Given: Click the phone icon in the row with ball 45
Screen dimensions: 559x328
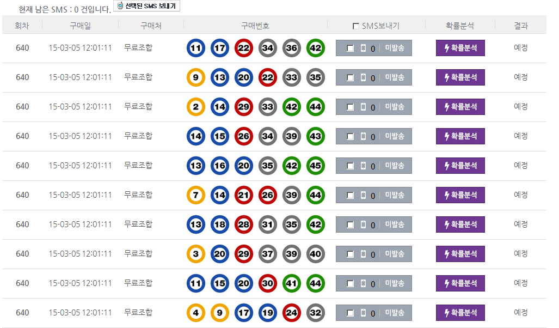Looking at the screenshot, I should 364,166.
